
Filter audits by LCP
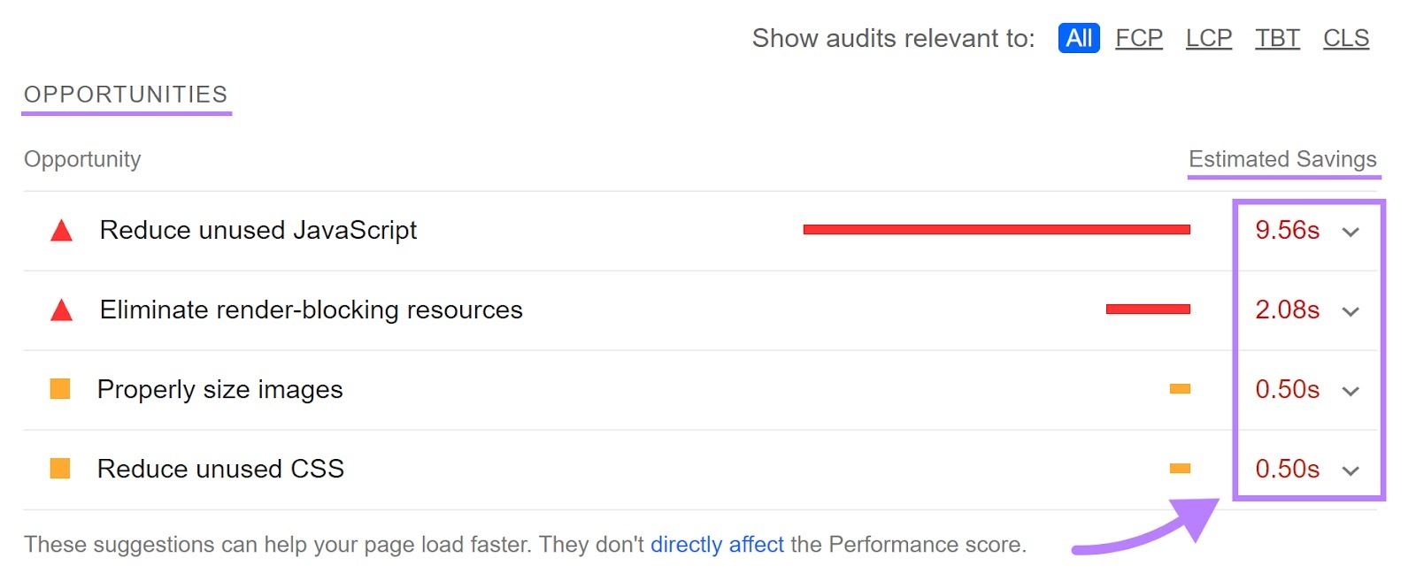1209,38
